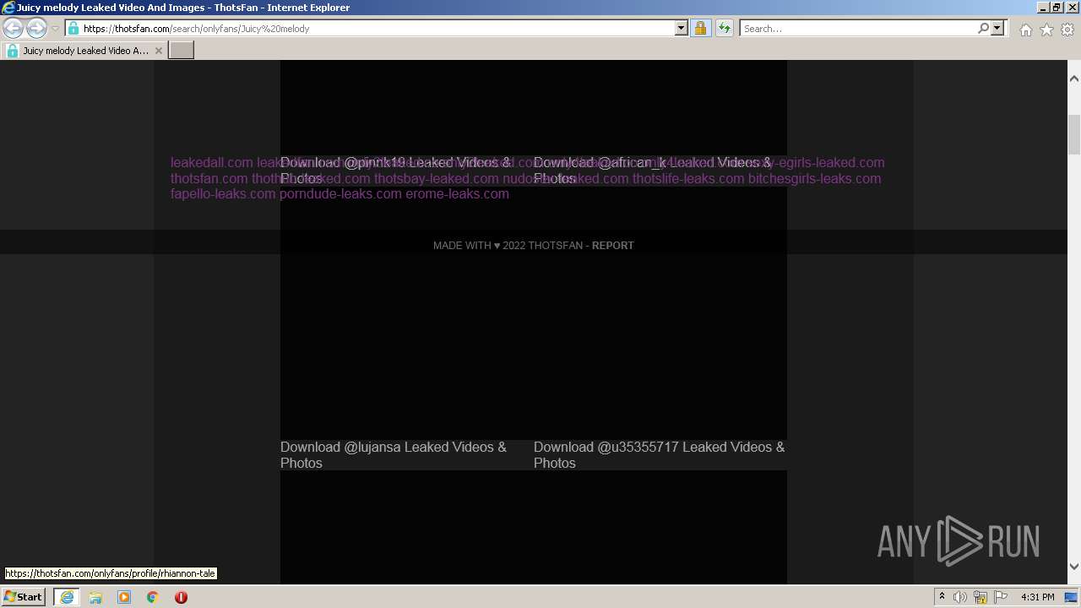Click into the Search box

point(858,28)
